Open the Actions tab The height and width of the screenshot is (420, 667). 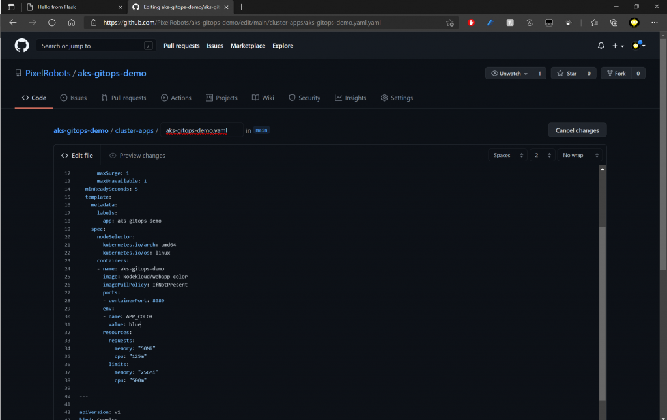coord(176,98)
